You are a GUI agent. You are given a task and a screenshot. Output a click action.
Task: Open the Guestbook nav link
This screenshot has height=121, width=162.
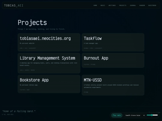[x=152, y=5]
